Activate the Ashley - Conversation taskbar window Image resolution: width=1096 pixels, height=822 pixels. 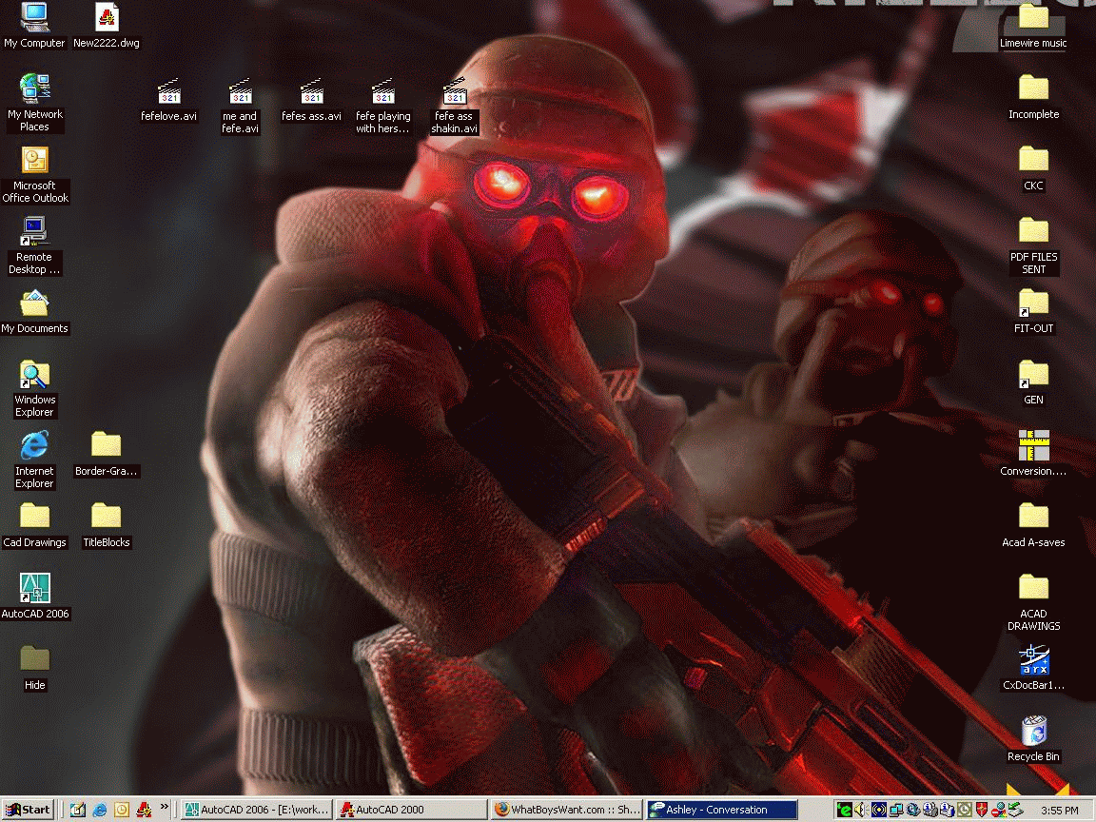721,810
